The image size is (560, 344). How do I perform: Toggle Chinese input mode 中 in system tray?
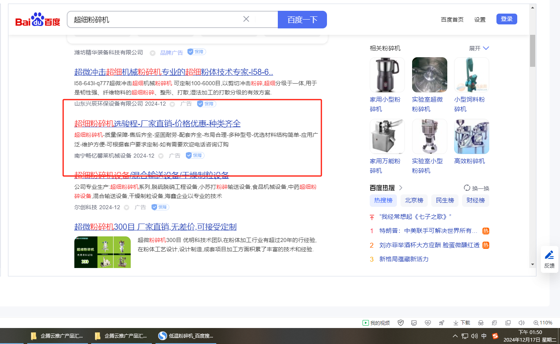coord(484,336)
